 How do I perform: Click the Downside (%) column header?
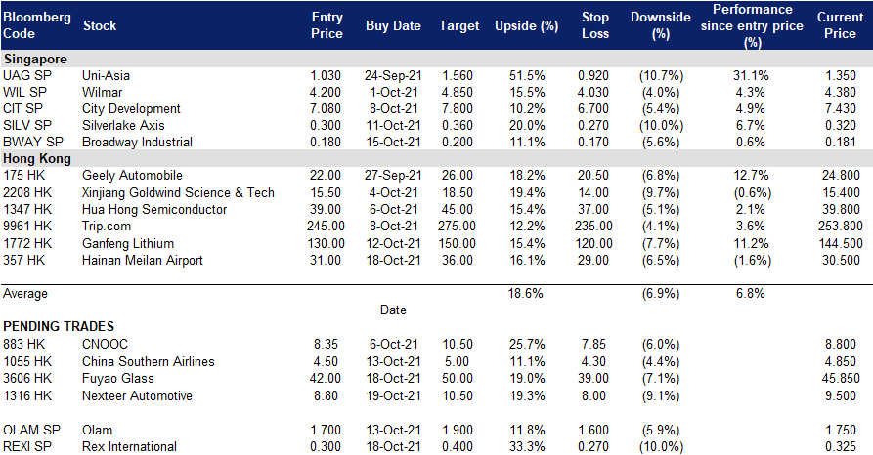click(x=660, y=25)
